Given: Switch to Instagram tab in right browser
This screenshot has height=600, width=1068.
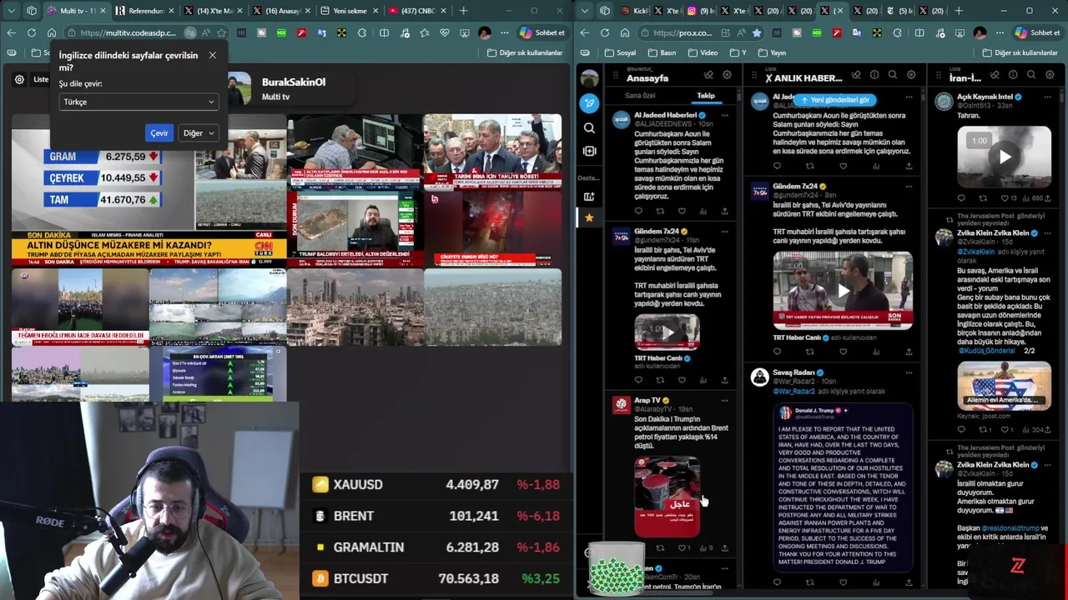Looking at the screenshot, I should (698, 11).
